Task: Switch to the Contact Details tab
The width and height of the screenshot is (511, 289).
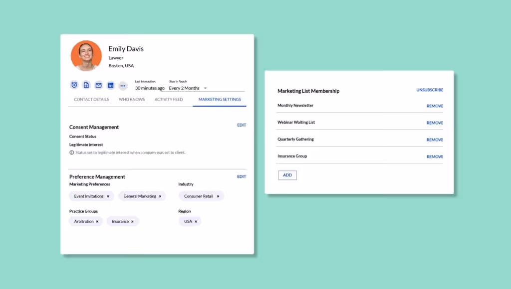Action: [92, 99]
